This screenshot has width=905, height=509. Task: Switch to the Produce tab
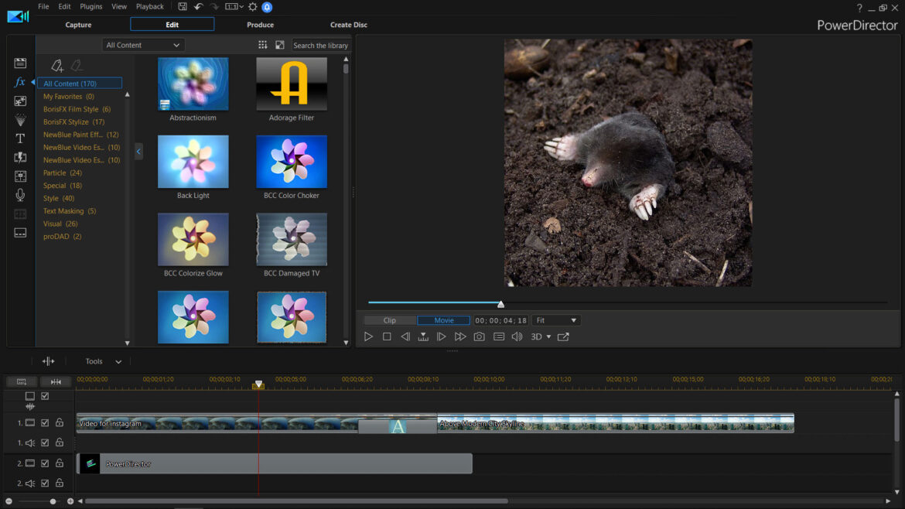coord(260,24)
